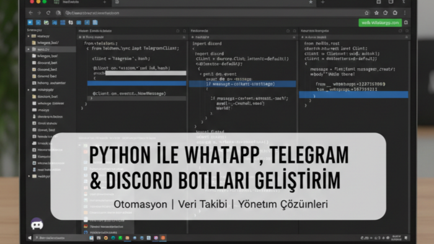Open site info icon left of address bar
The image size is (434, 244).
[58, 13]
